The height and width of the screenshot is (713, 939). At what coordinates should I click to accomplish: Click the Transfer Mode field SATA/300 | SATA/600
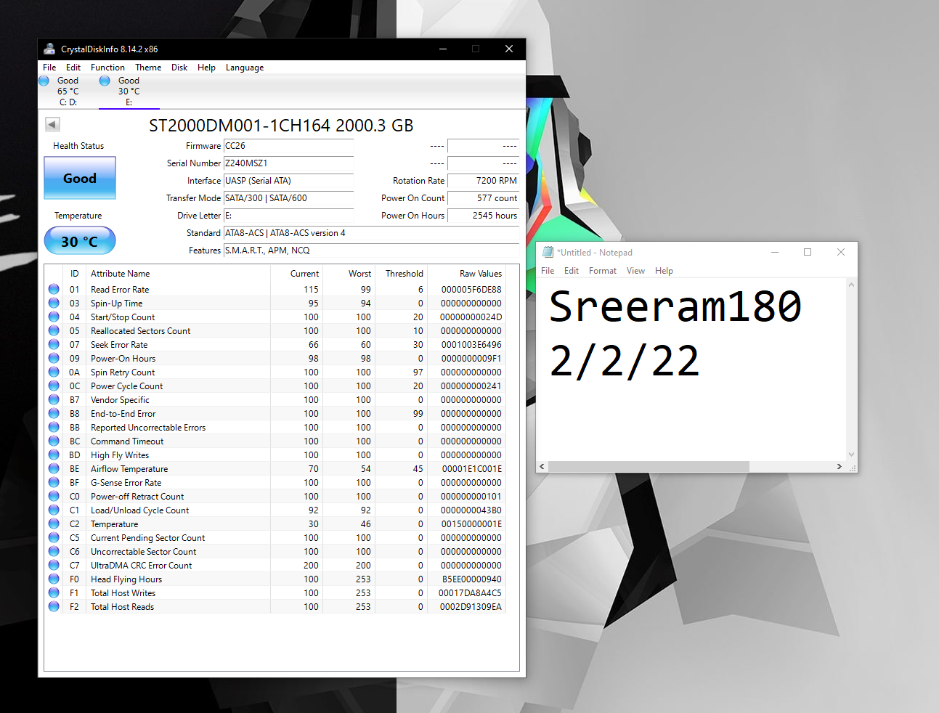click(x=289, y=198)
